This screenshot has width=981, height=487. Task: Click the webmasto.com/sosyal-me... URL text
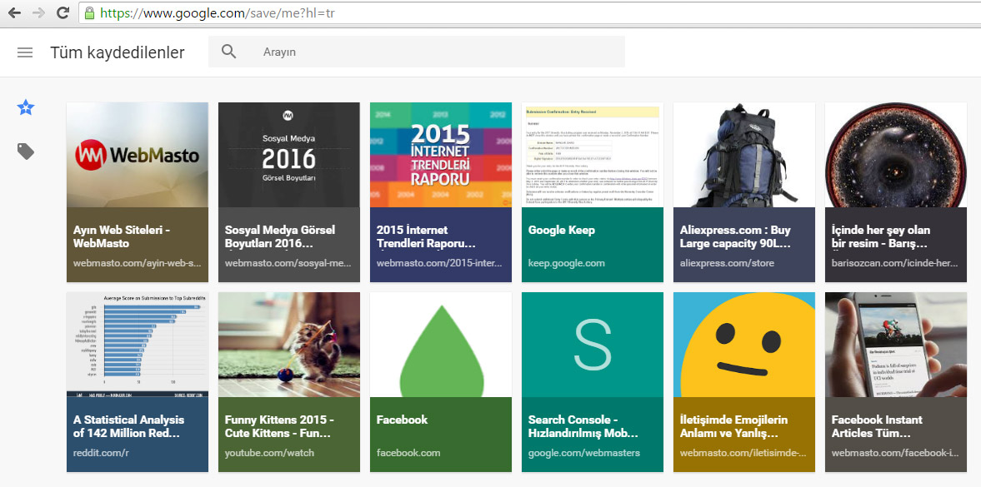[288, 262]
